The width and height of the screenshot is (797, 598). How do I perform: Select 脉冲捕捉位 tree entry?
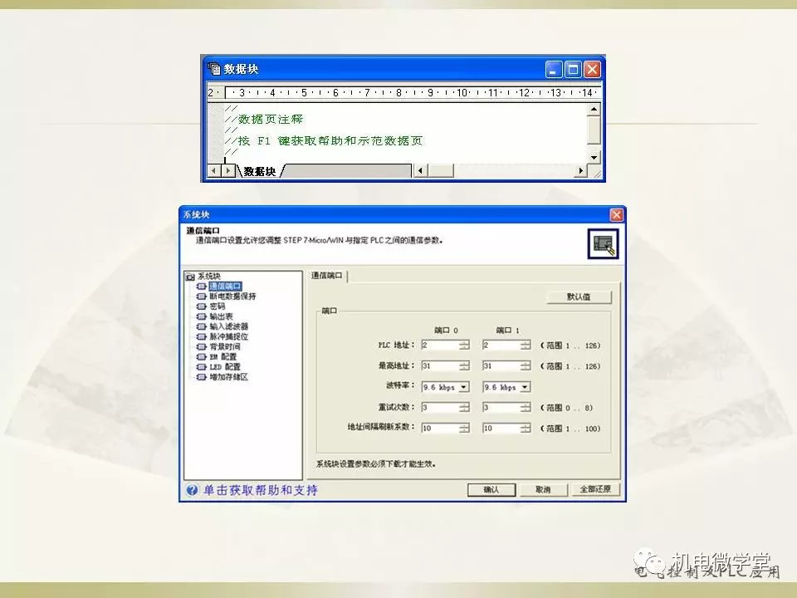tap(228, 336)
